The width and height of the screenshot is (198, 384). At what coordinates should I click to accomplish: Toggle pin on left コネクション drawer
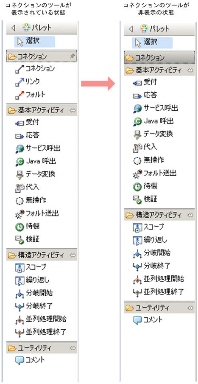pos(72,56)
